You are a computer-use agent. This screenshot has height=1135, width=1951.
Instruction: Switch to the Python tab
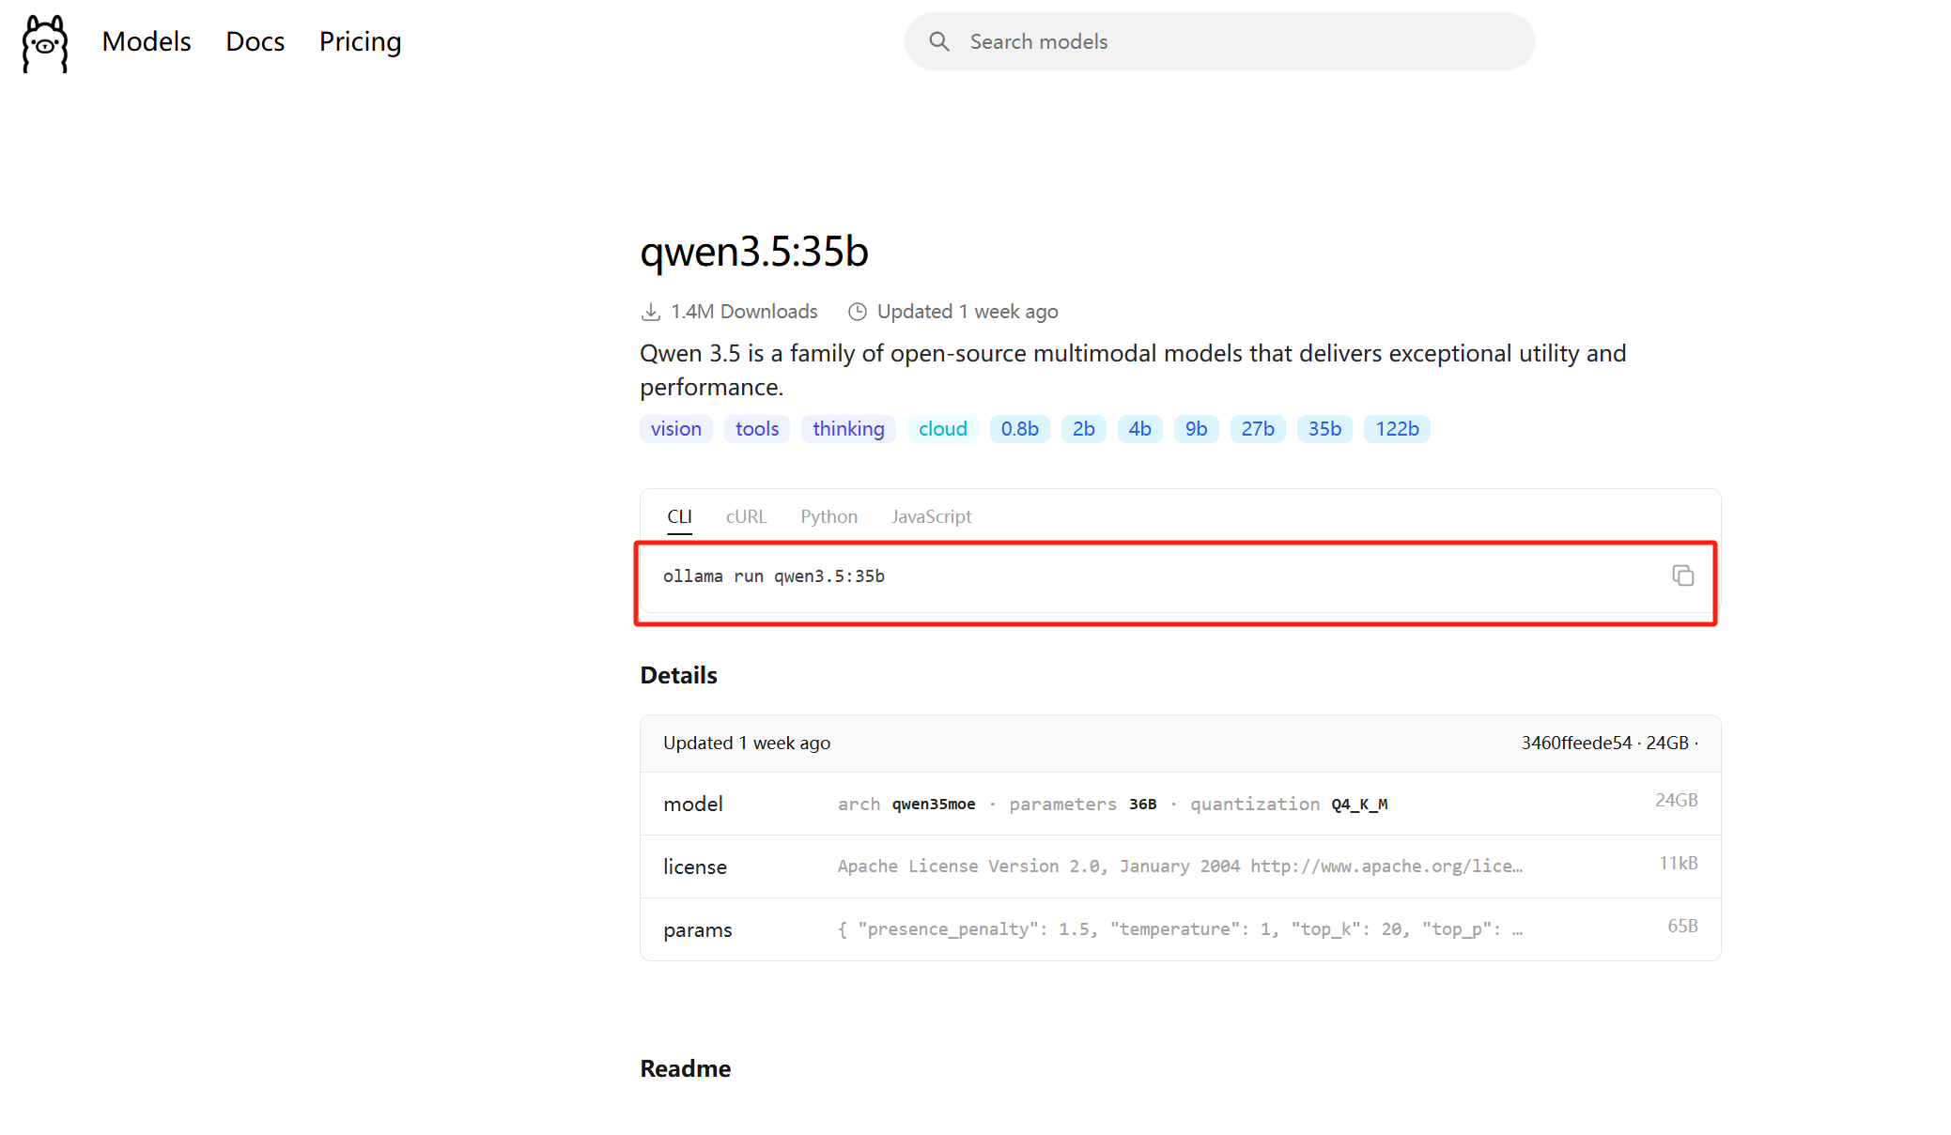[828, 516]
